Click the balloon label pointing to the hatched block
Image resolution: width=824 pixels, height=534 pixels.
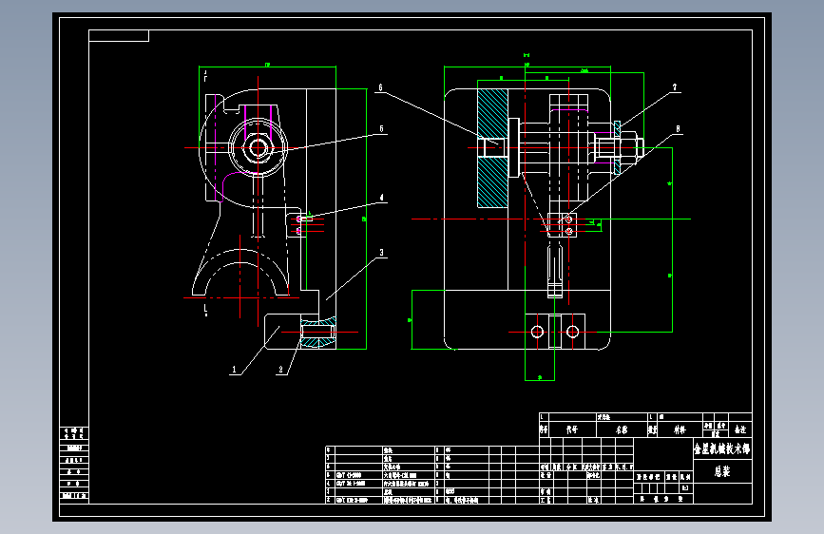pos(380,87)
